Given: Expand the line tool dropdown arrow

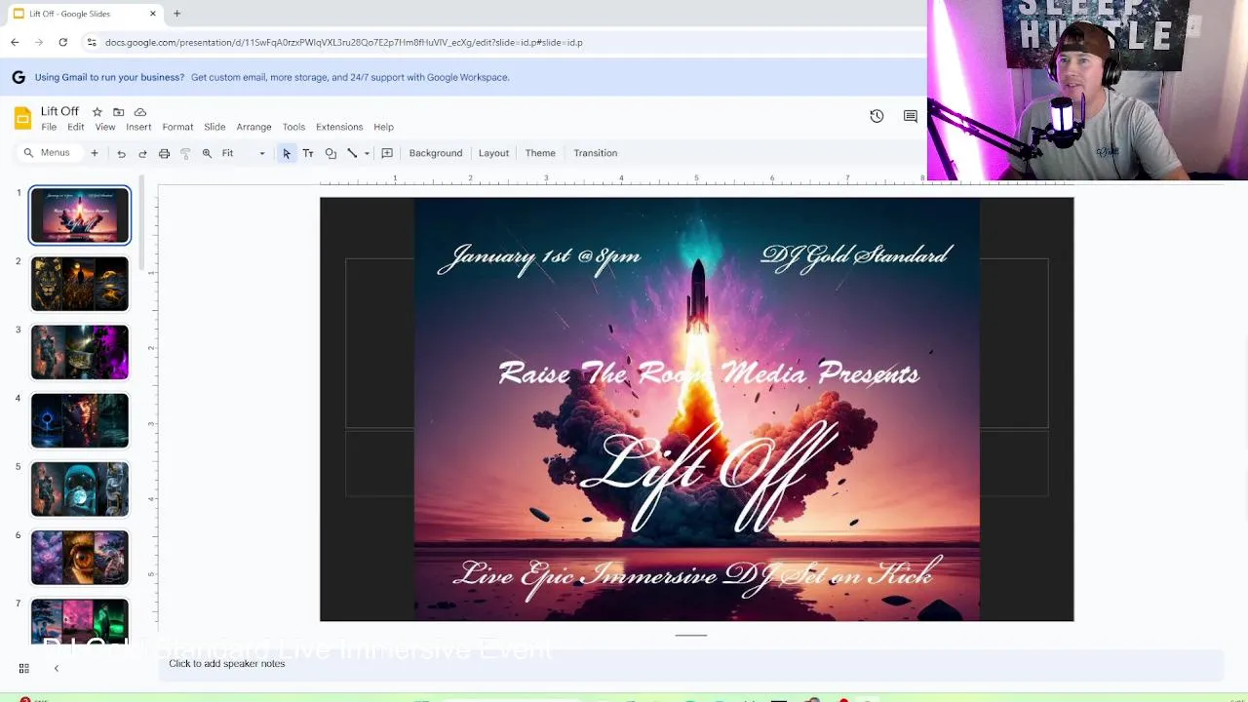Looking at the screenshot, I should click(367, 153).
